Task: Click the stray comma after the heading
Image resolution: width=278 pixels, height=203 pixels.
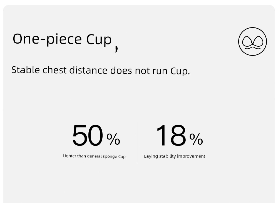Action: 116,49
